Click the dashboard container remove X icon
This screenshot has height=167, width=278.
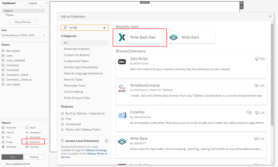(241, 3)
